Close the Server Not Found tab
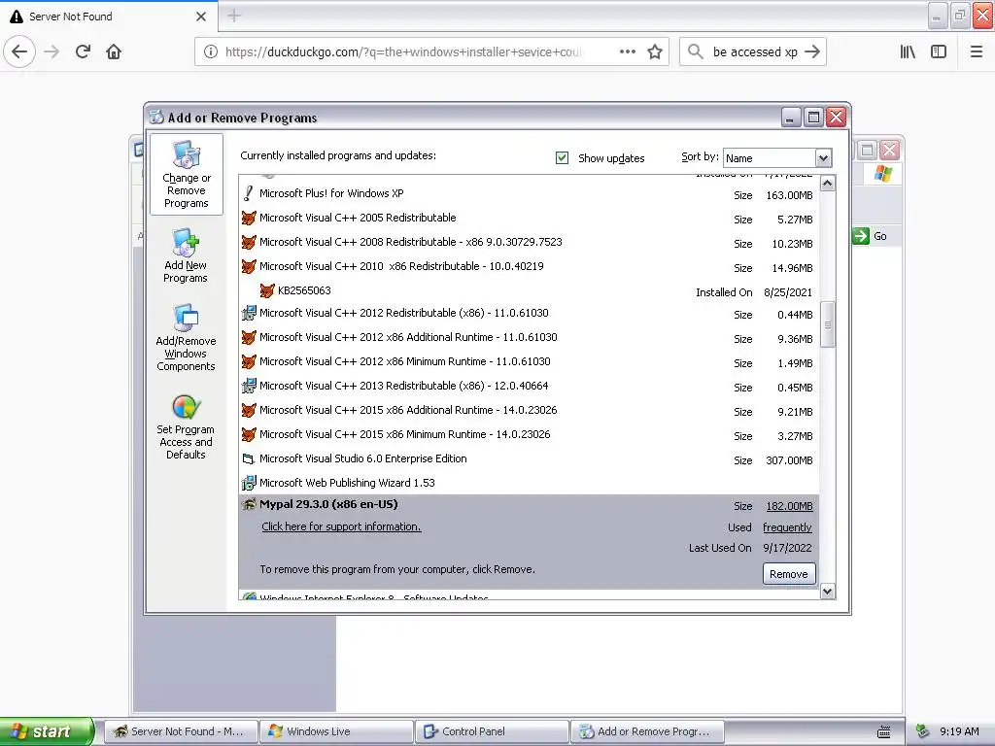Image resolution: width=995 pixels, height=746 pixels. coord(201,17)
